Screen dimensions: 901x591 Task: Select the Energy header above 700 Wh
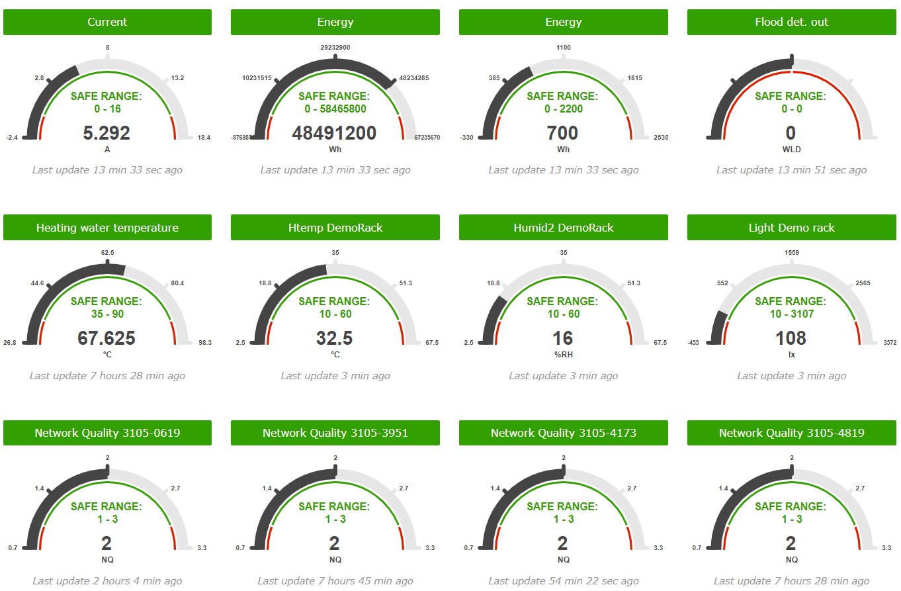tap(563, 22)
